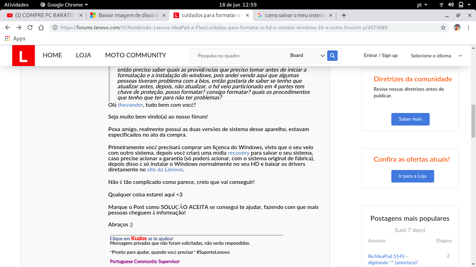Viewport: 476px width, 267px height.
Task: Click the site information icon in address bar
Action: (x=55, y=27)
